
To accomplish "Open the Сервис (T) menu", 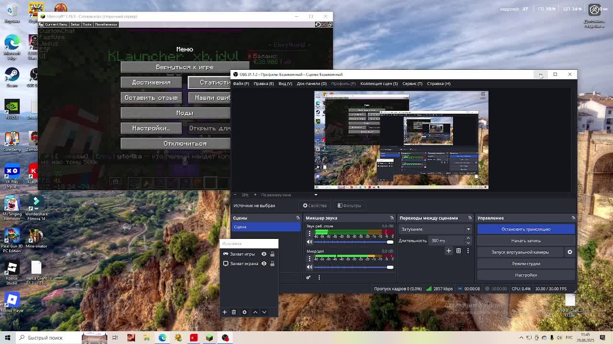I will point(412,84).
